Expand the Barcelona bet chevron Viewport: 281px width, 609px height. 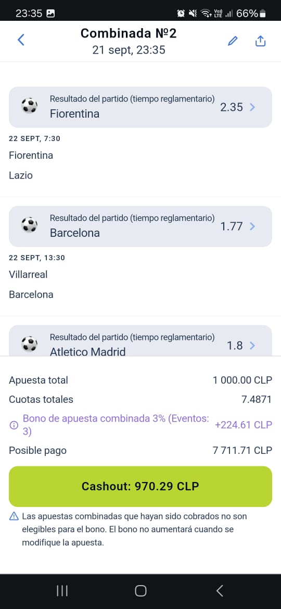[x=253, y=226]
